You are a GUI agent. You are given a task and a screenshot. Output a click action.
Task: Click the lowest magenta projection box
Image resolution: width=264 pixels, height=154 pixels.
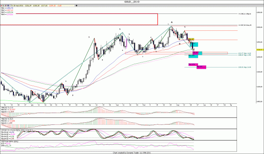coord(201,67)
